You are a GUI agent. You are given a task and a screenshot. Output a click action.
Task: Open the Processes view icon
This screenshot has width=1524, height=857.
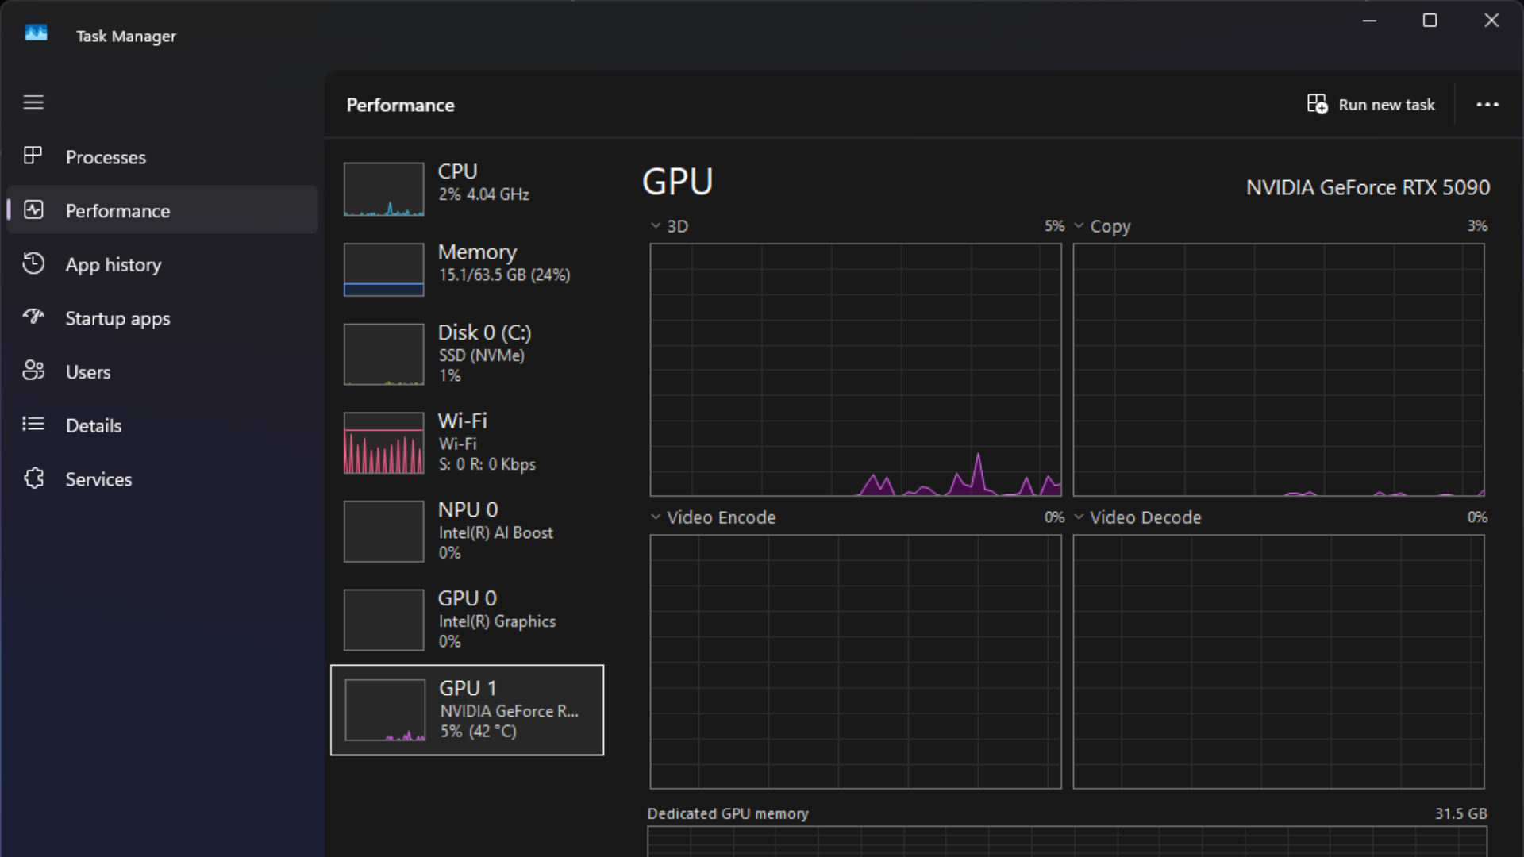[x=33, y=156]
